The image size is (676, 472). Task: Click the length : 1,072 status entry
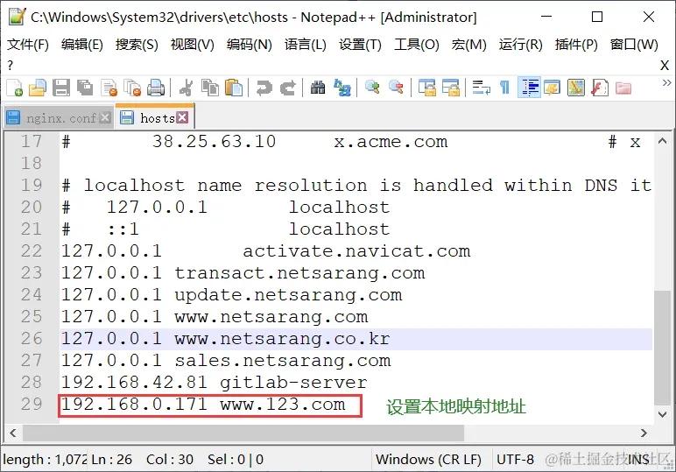[45, 460]
